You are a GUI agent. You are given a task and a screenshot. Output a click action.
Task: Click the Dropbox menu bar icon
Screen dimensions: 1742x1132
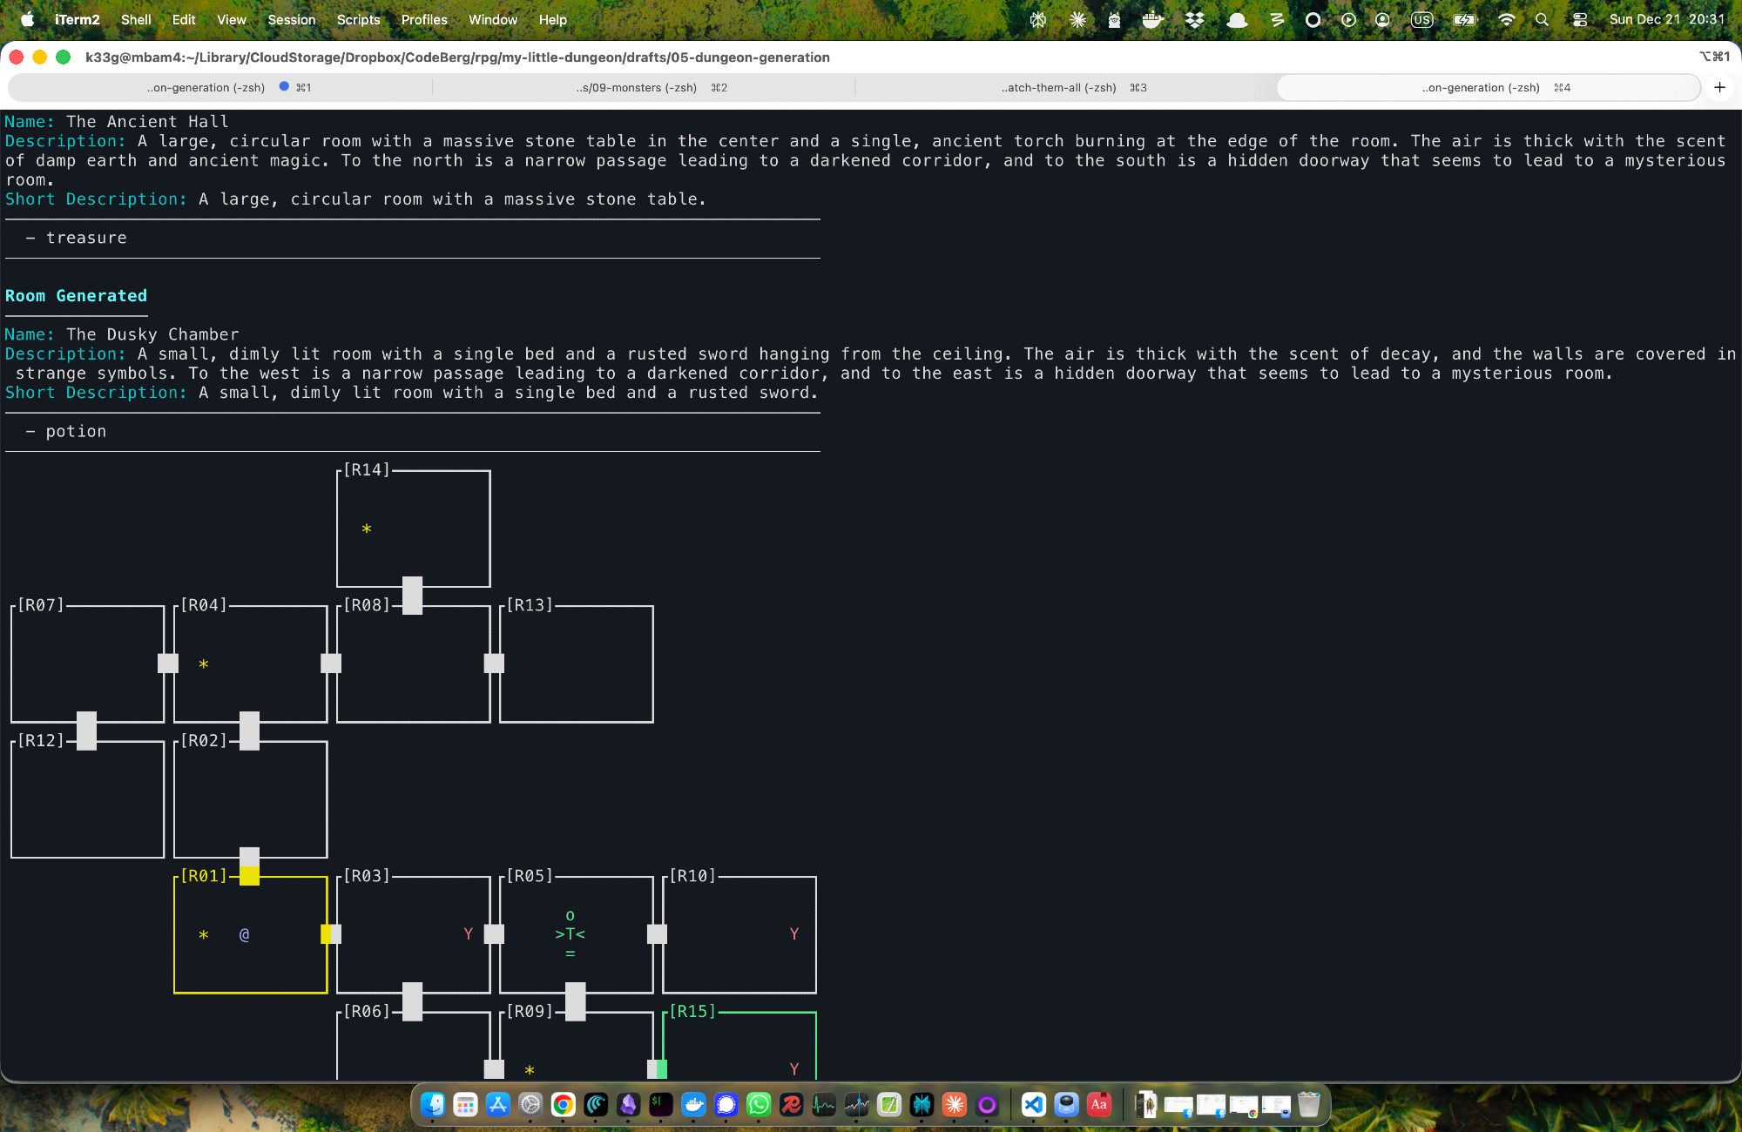pos(1195,19)
